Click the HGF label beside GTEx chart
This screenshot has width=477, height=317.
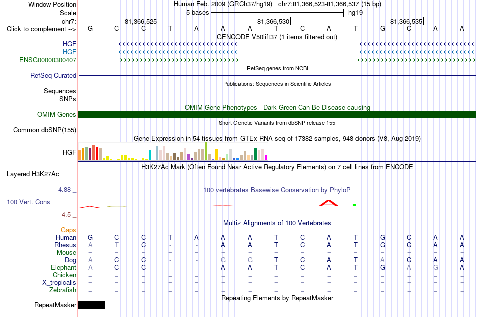pos(69,152)
